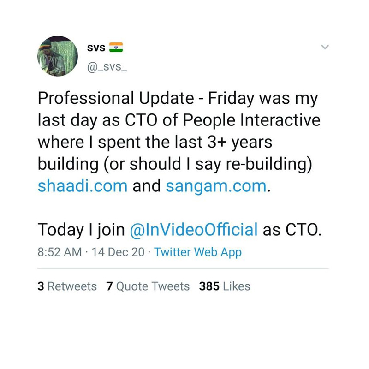Click the Twitter Web App source link
Image resolution: width=369 pixels, height=369 pixels.
coord(199,252)
